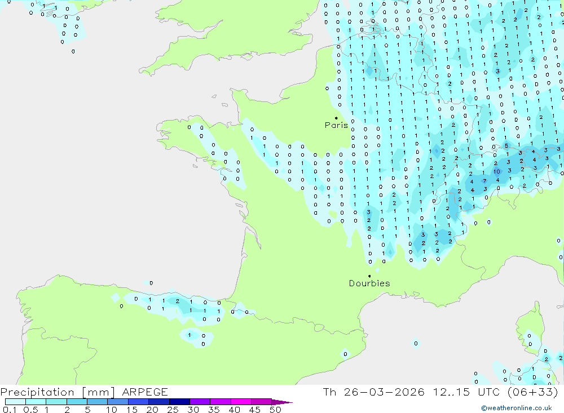Viewport: 564px width, 413px height.
Task: Click the (06+33) forecast offset text
Action: click(x=533, y=392)
